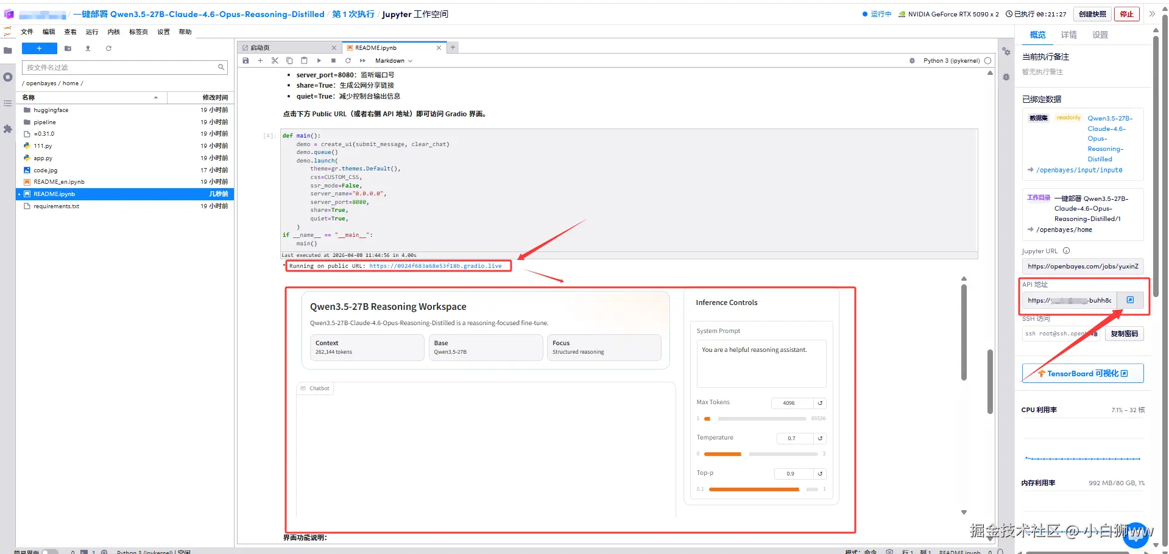The width and height of the screenshot is (1169, 554).
Task: Click the upload files icon
Action: click(88, 49)
